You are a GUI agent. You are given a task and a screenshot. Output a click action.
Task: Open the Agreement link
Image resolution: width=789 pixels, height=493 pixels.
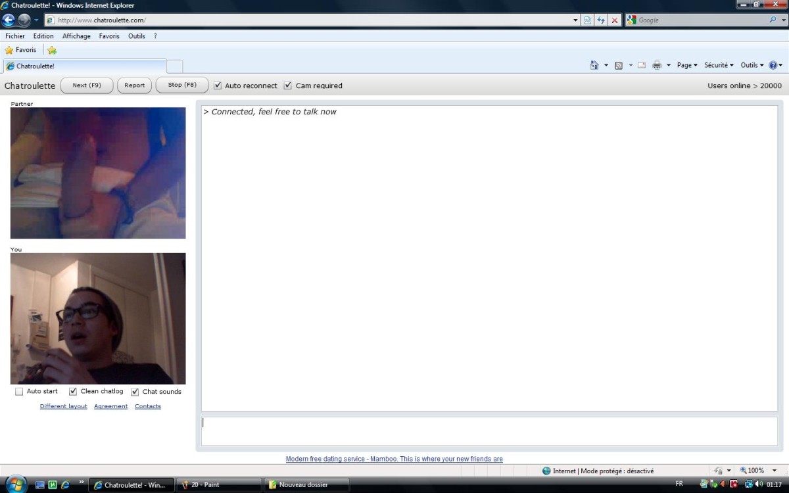tap(111, 406)
